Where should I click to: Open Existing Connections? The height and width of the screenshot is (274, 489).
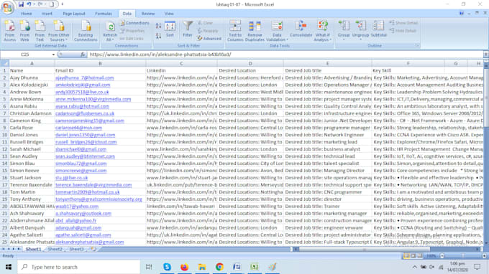[86, 31]
